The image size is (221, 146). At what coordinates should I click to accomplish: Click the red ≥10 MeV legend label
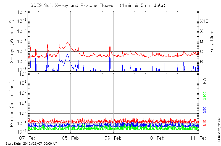pos(205,122)
